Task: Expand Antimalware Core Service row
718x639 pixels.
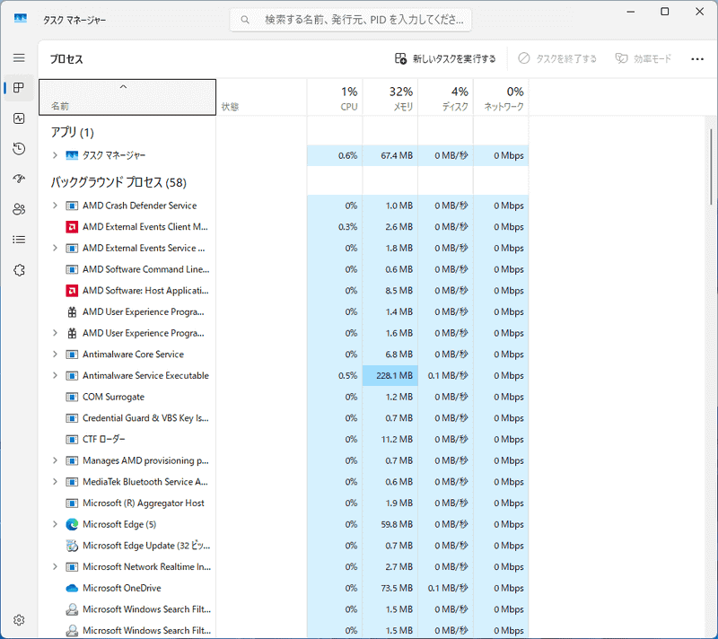Action: tap(55, 355)
